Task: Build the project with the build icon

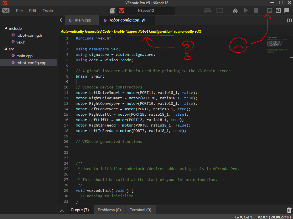Action: [235, 11]
